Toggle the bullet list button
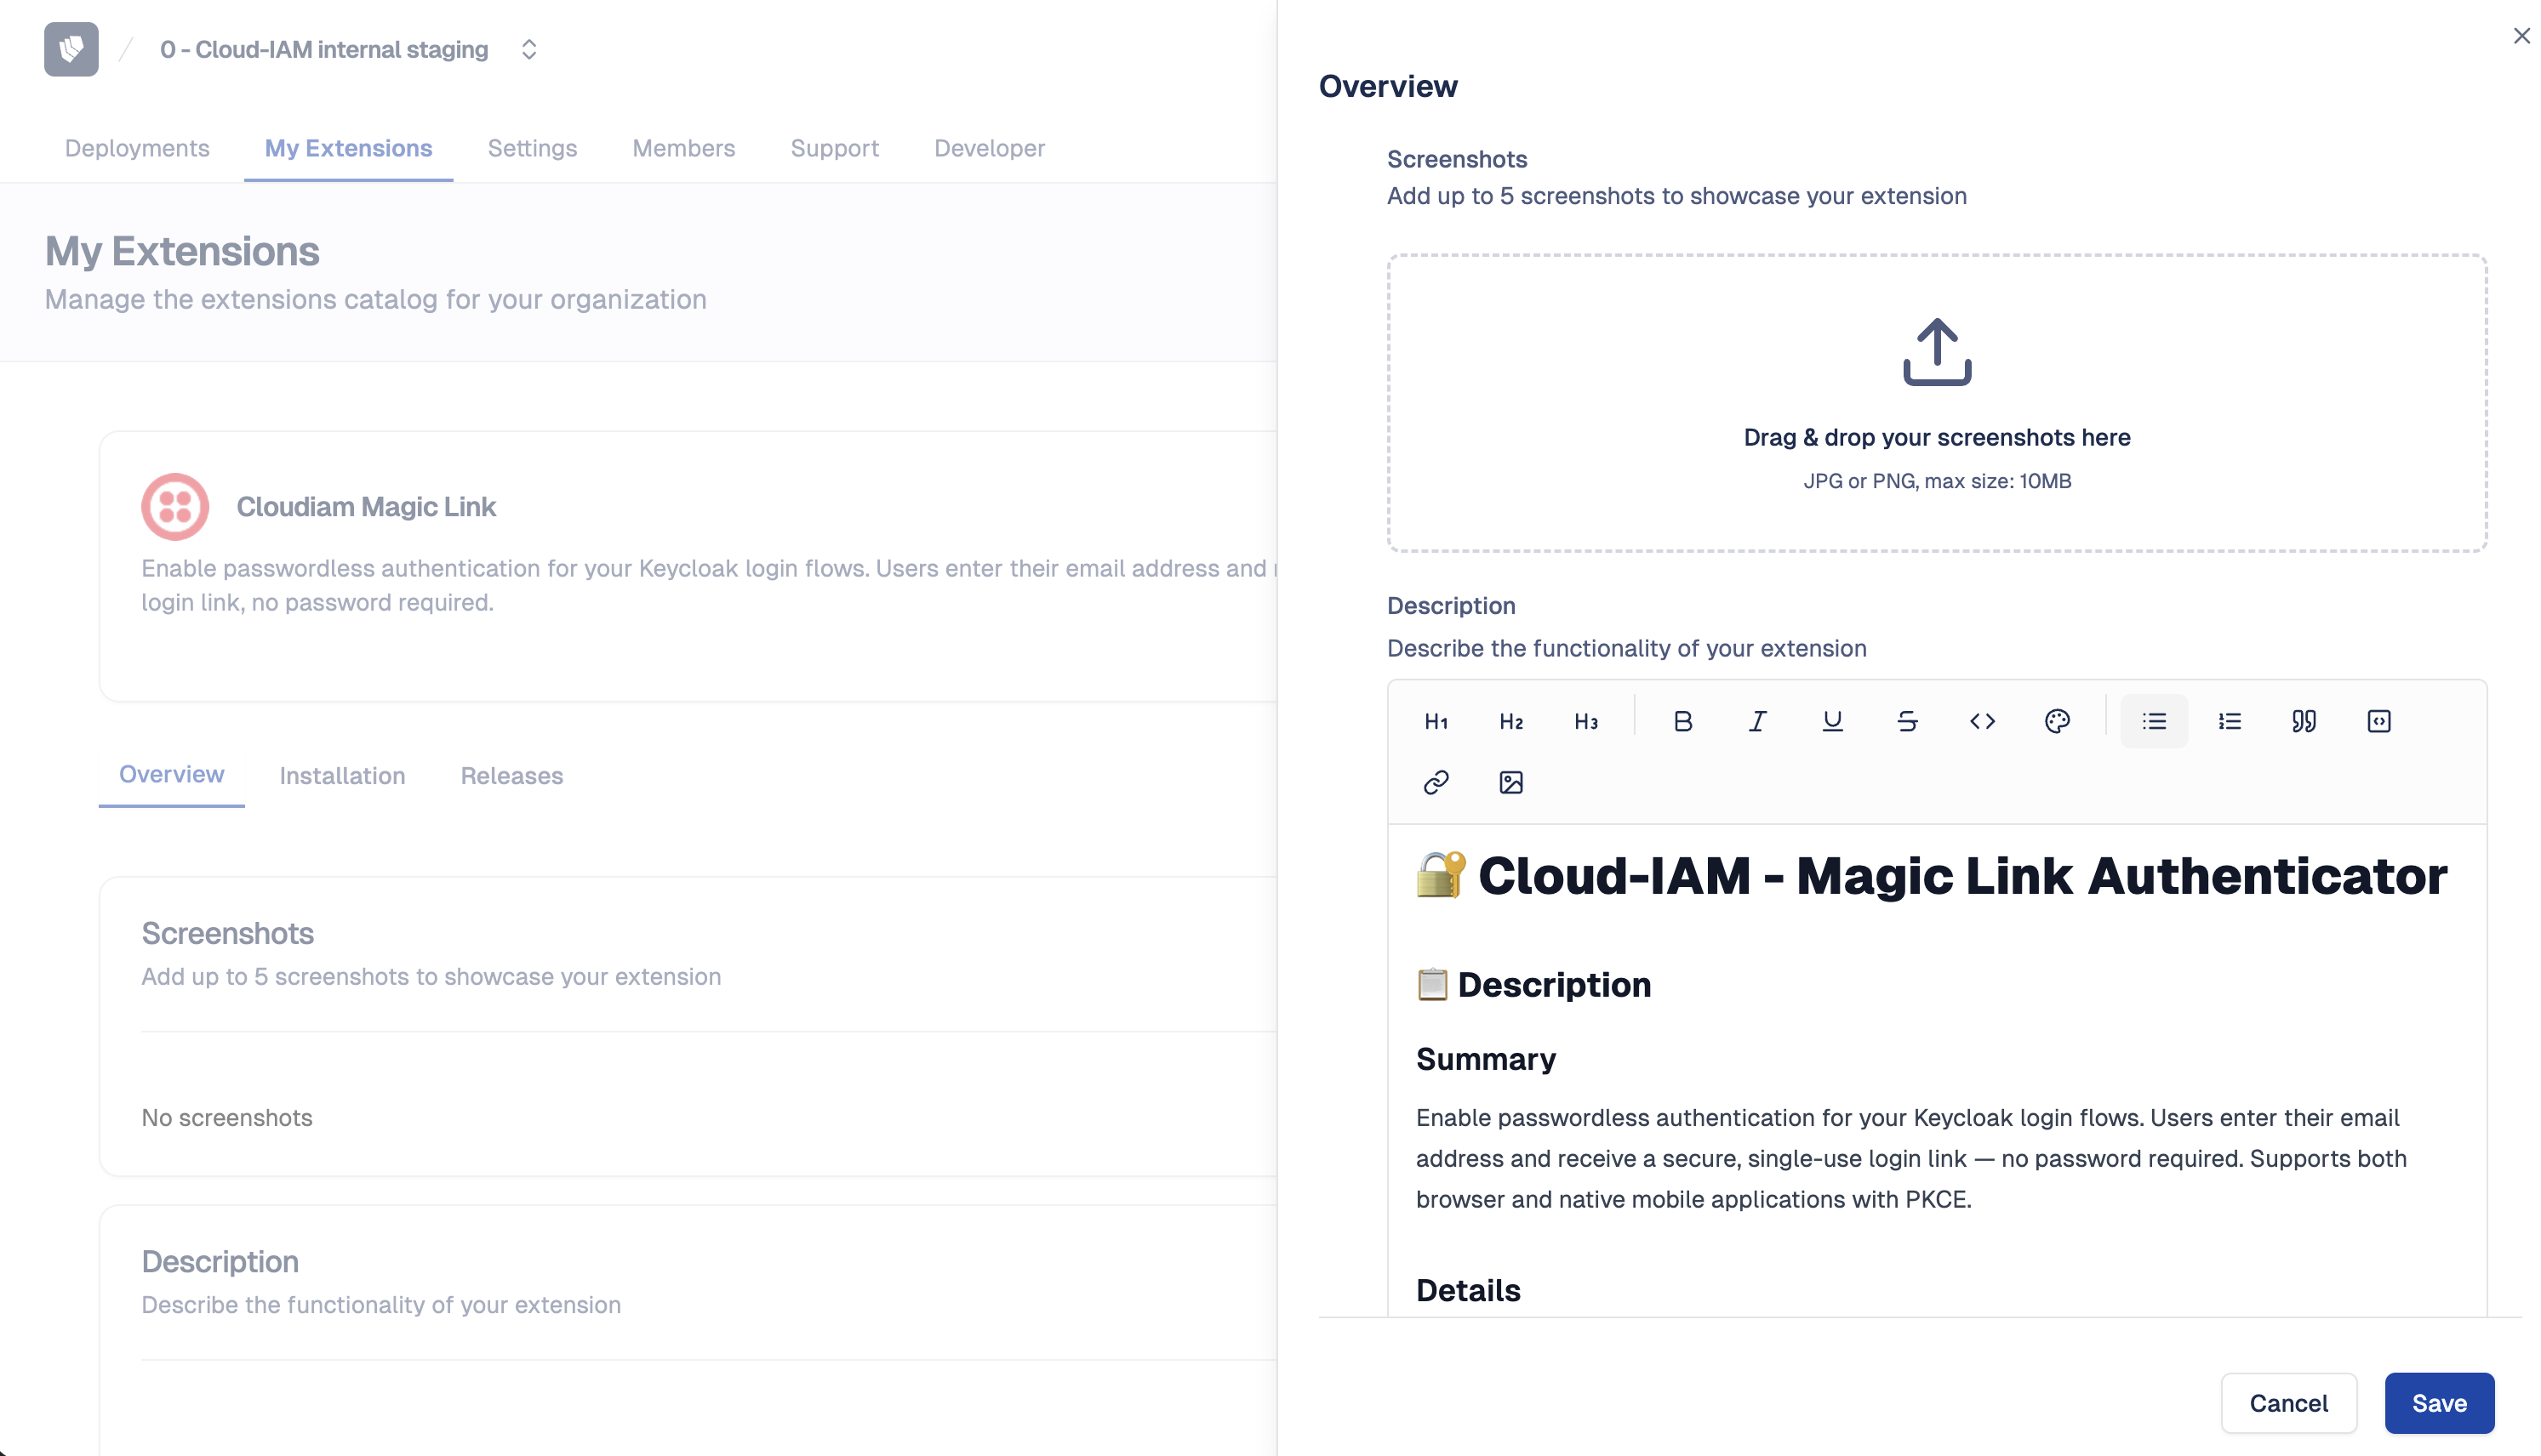 pyautogui.click(x=2154, y=721)
